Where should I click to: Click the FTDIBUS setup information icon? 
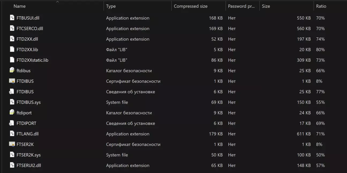(12, 92)
